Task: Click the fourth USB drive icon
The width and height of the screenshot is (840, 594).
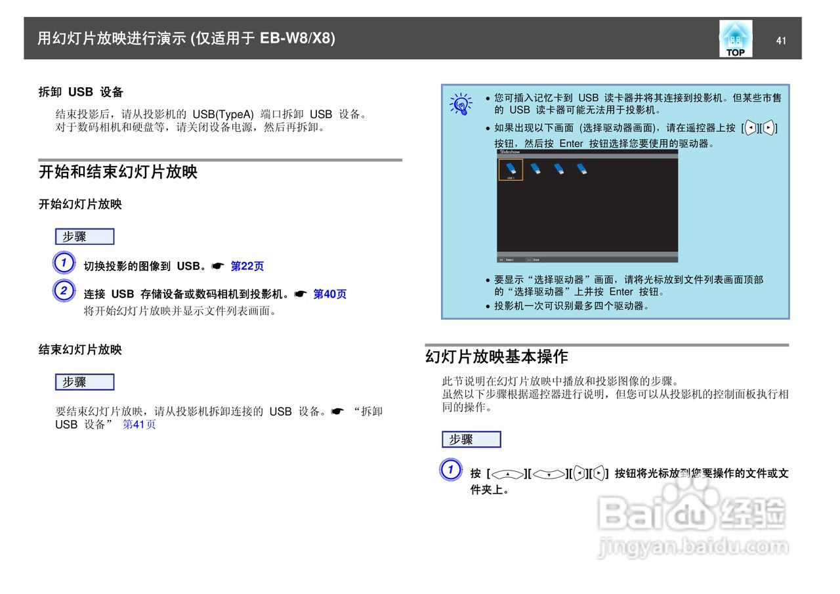Action: point(582,169)
